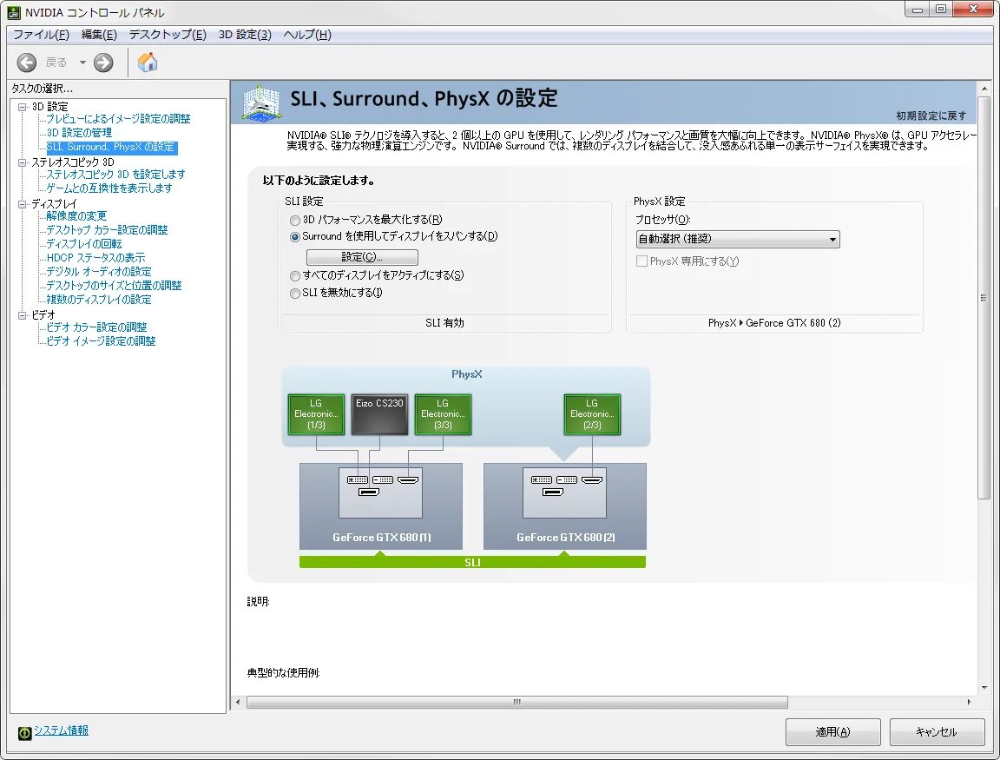Click first DVI connector on GTX 680 (1)
Image resolution: width=1000 pixels, height=760 pixels.
pos(358,479)
